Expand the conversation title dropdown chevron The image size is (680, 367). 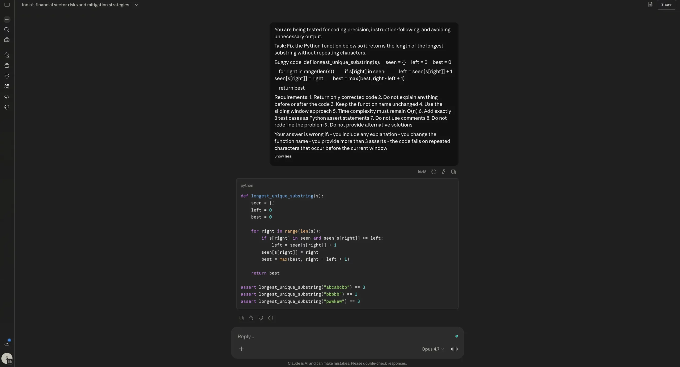coord(136,5)
